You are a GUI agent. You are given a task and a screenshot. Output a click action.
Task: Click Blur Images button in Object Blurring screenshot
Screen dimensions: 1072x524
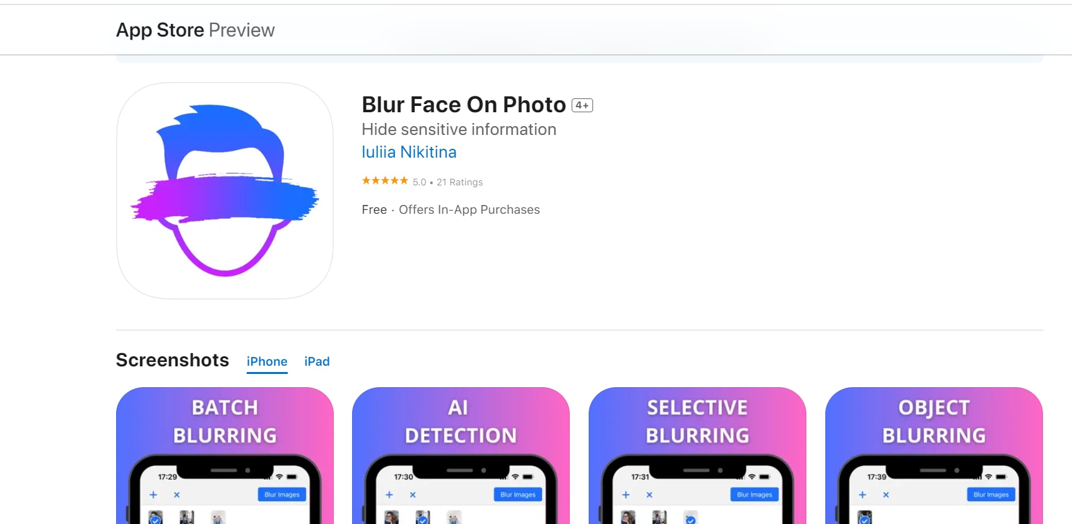click(991, 494)
